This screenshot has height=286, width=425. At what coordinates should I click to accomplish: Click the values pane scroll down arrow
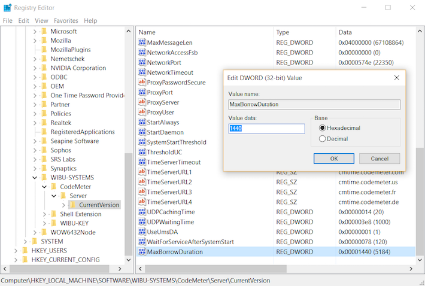420,260
